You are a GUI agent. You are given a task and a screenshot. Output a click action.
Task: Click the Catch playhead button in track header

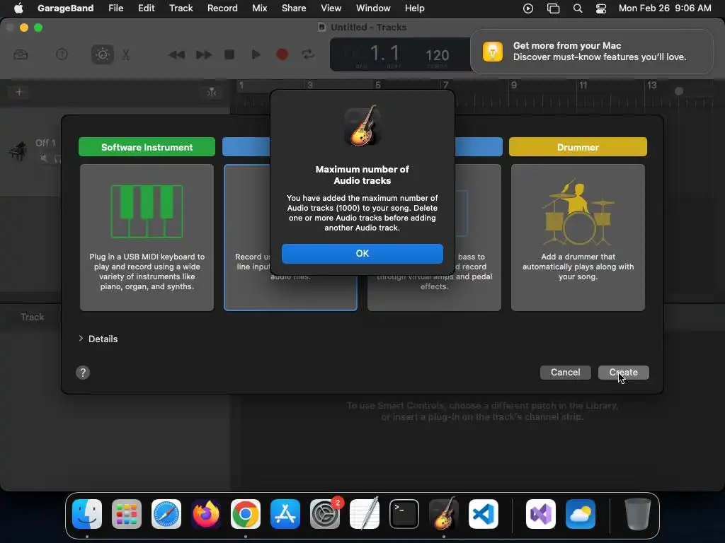pyautogui.click(x=211, y=92)
